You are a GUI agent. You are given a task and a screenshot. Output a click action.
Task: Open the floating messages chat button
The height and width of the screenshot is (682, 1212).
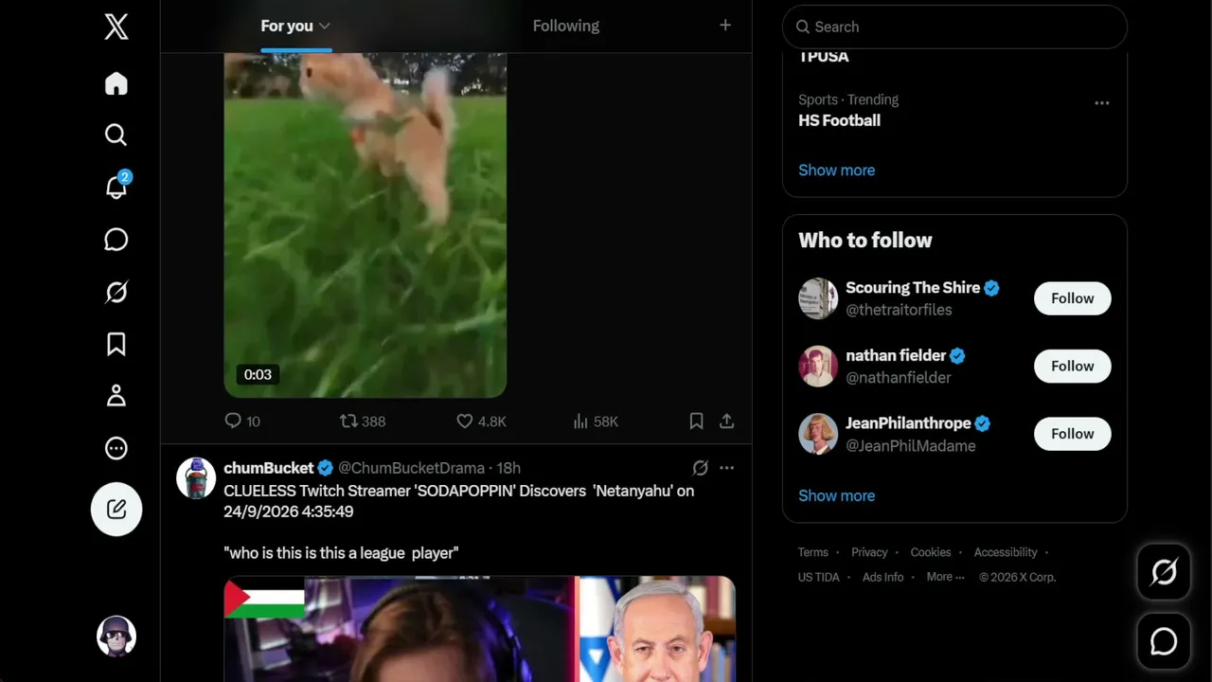point(1164,641)
